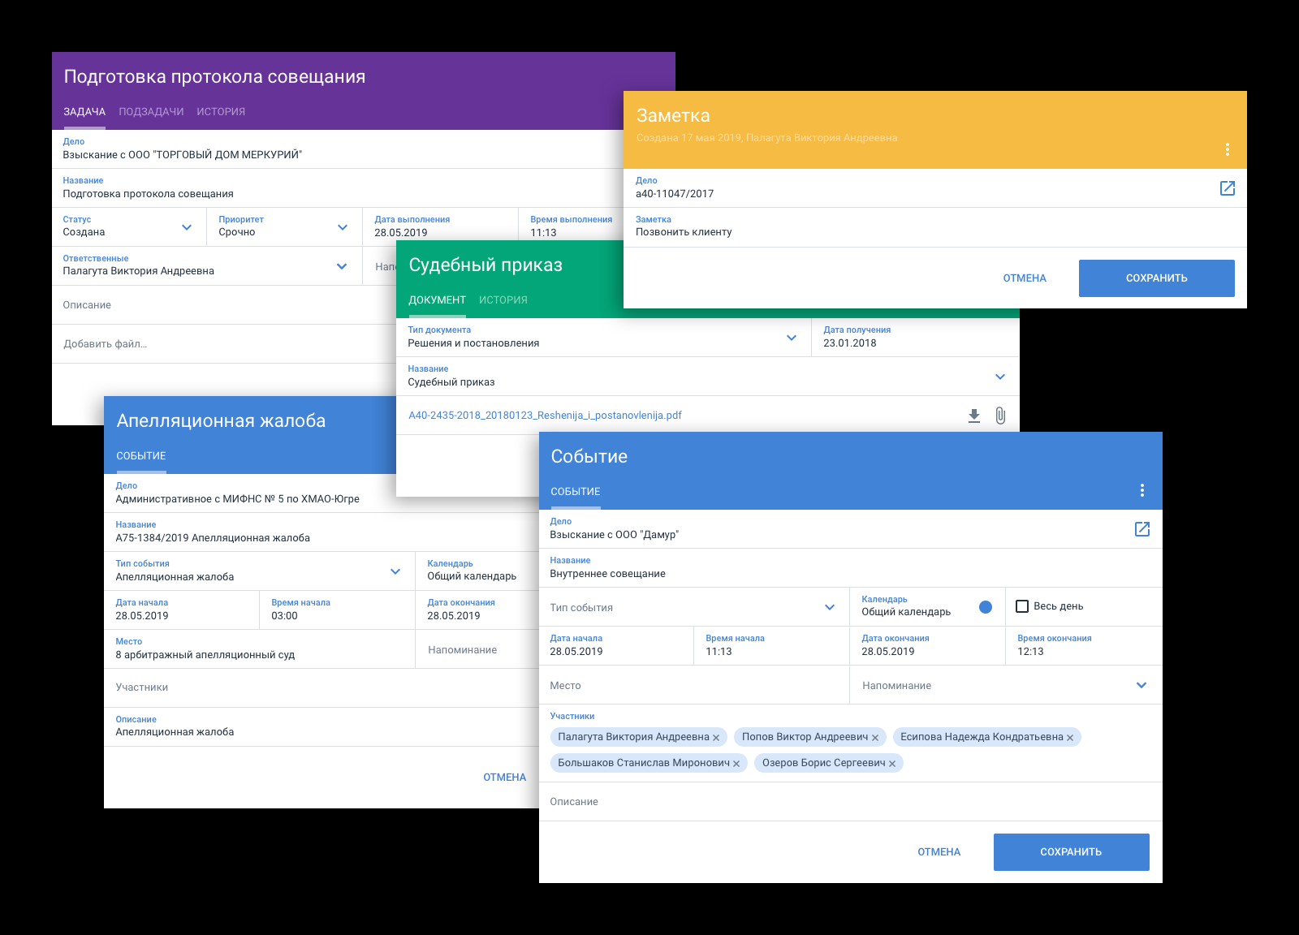
Task: Click Сохранить in the Событие card
Action: (x=1072, y=852)
